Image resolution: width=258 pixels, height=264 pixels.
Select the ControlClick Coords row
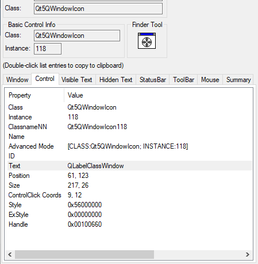[x=130, y=195]
